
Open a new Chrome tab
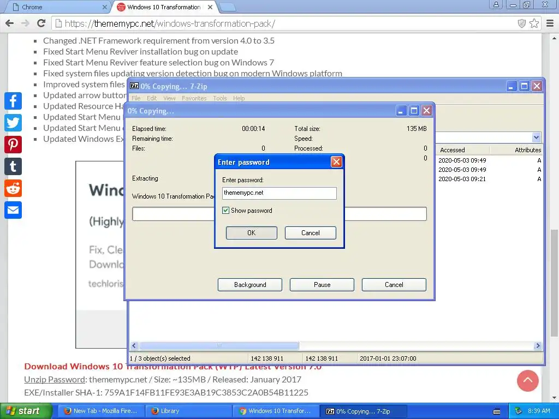tap(228, 7)
